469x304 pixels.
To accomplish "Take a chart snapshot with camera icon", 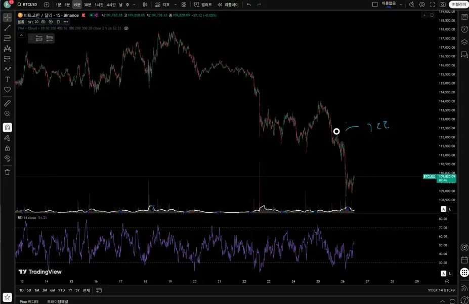I will coord(442,5).
